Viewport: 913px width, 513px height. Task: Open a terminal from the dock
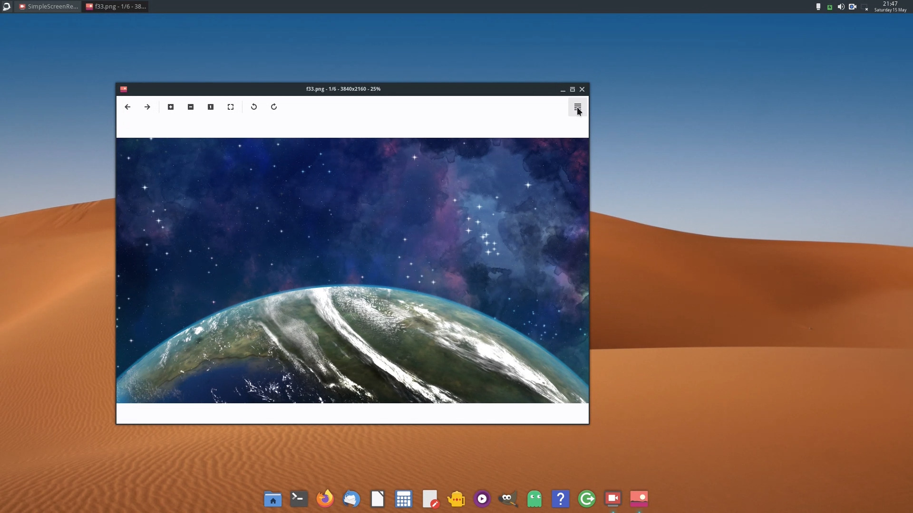[x=298, y=499]
